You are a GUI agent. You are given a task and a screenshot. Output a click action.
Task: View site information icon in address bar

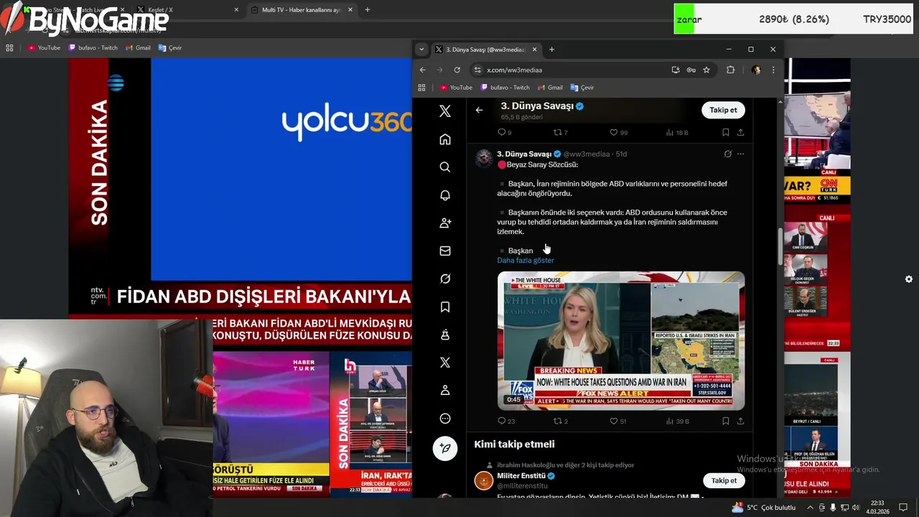pyautogui.click(x=477, y=70)
